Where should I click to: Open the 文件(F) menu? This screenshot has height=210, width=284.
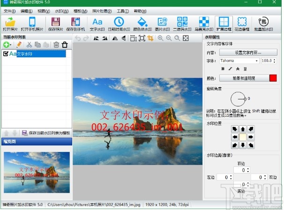click(x=9, y=11)
